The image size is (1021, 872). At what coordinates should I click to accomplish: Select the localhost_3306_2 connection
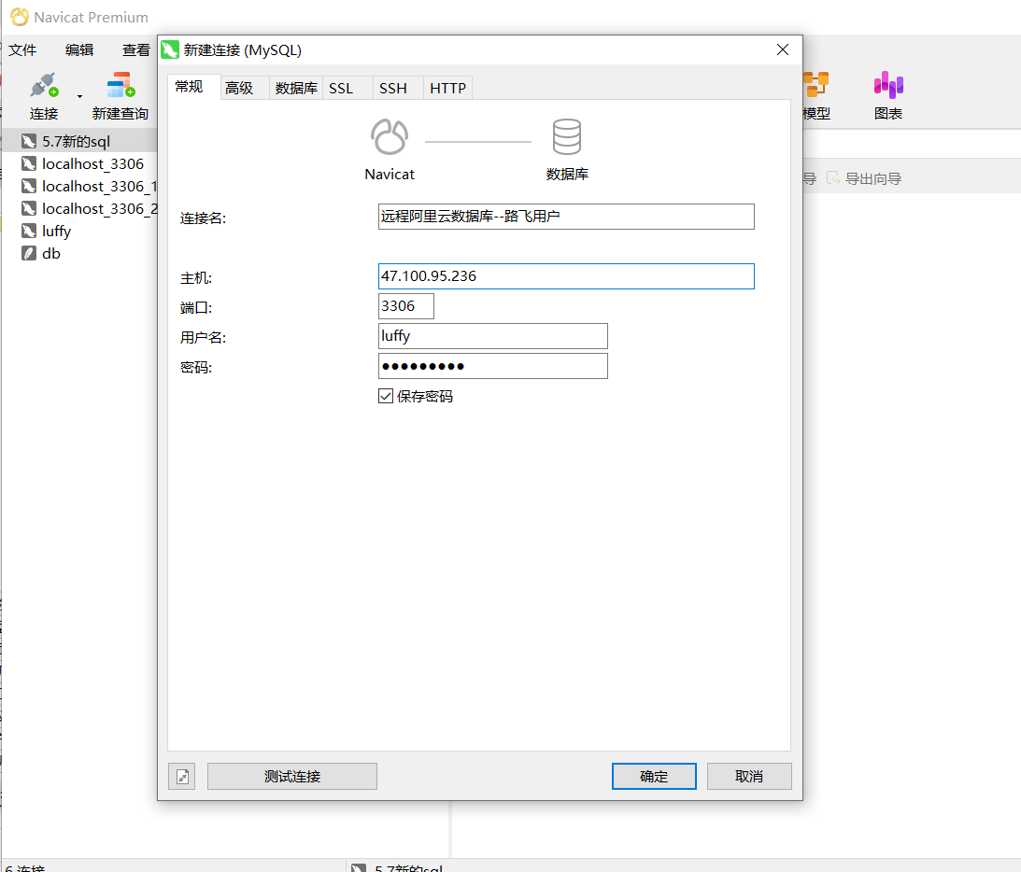(99, 209)
